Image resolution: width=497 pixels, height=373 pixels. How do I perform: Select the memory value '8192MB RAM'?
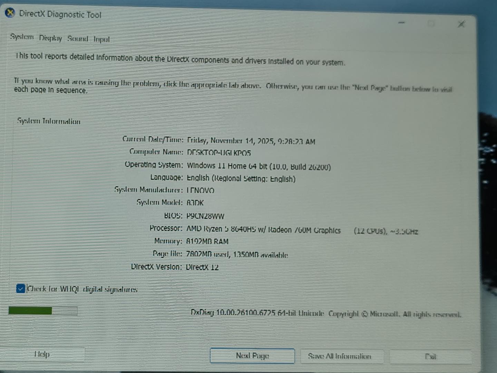click(207, 241)
